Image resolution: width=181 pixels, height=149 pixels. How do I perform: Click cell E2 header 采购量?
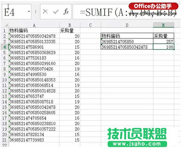[x=164, y=36]
